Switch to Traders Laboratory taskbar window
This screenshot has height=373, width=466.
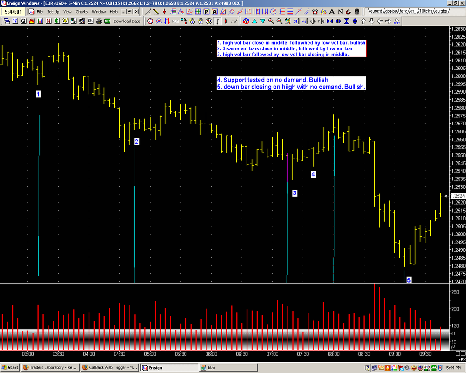pyautogui.click(x=50, y=368)
